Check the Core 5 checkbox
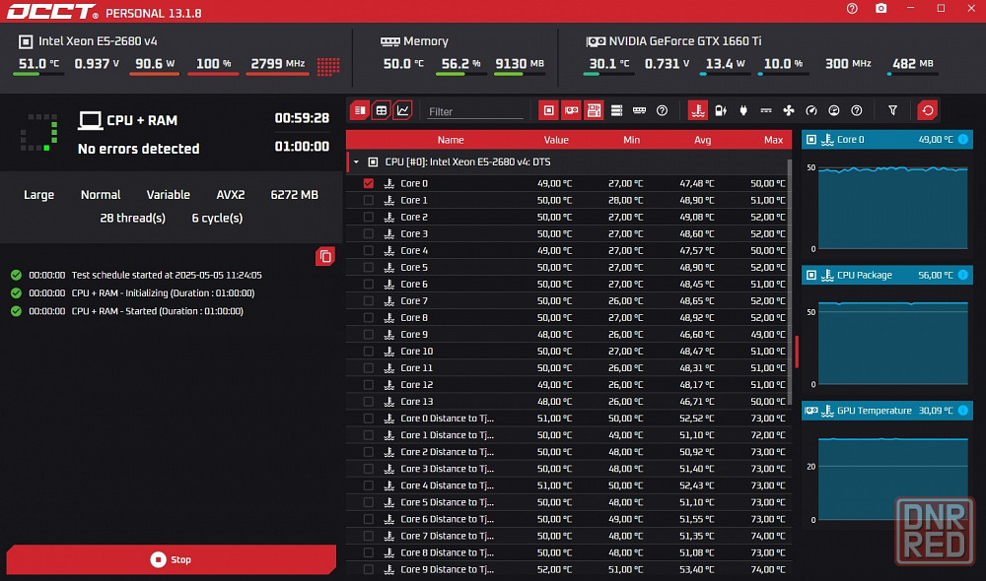Viewport: 986px width, 581px height. coord(369,267)
